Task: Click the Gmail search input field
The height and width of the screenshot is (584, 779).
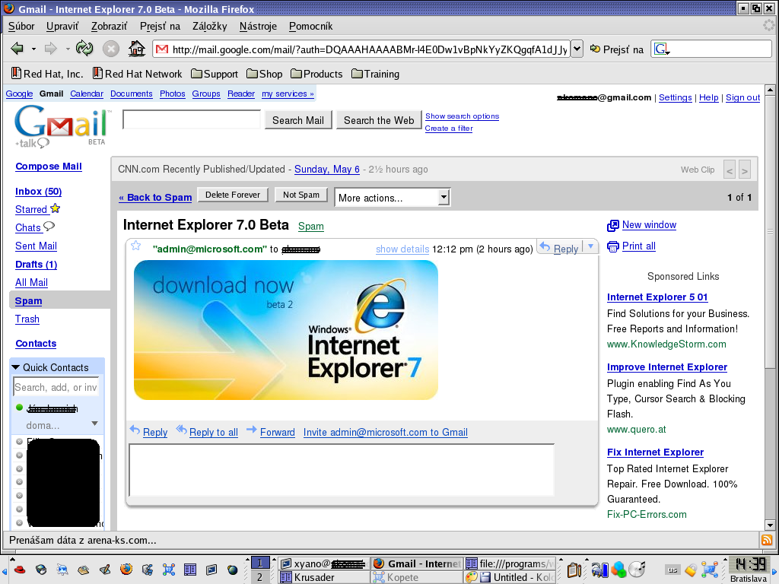Action: click(x=192, y=119)
